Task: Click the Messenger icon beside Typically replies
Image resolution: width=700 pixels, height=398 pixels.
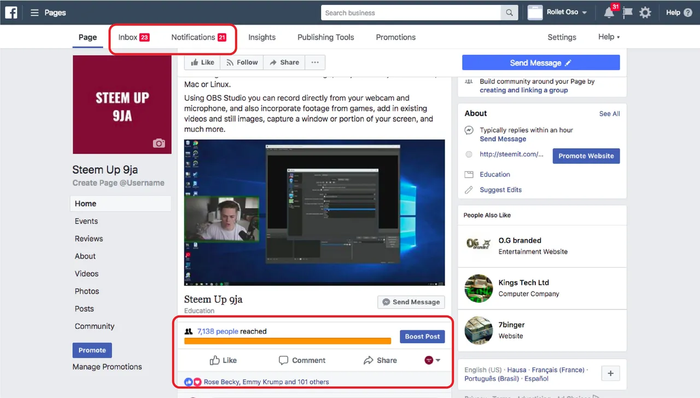Action: 469,130
